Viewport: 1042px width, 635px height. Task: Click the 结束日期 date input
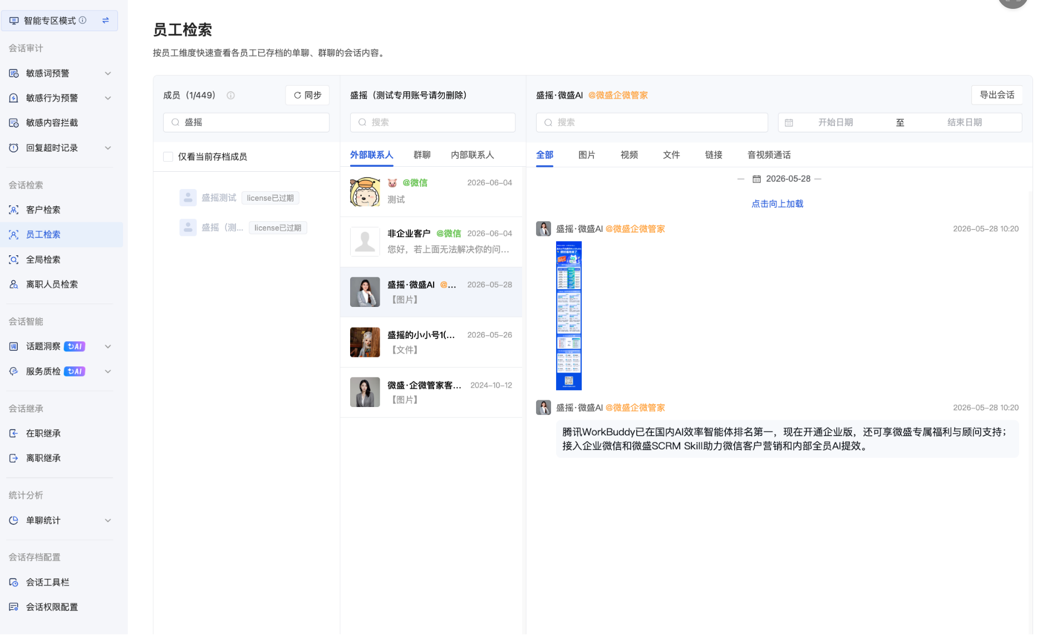(965, 122)
